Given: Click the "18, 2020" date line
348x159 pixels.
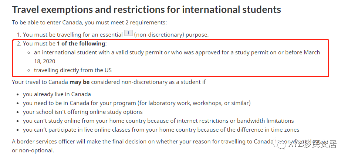Looking at the screenshot, I should coord(45,61).
